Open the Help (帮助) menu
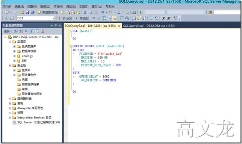This screenshot has width=242, height=144. 110,7
